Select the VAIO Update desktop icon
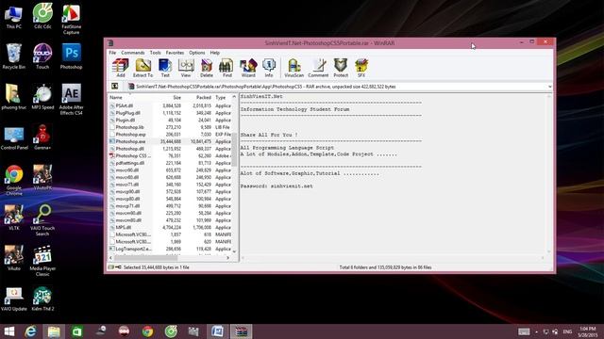 [x=14, y=299]
